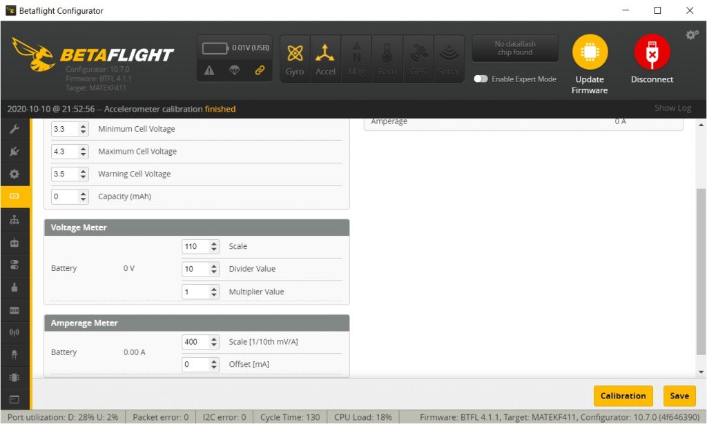Click the Accel sensor status icon
The height and width of the screenshot is (424, 707).
pyautogui.click(x=325, y=59)
